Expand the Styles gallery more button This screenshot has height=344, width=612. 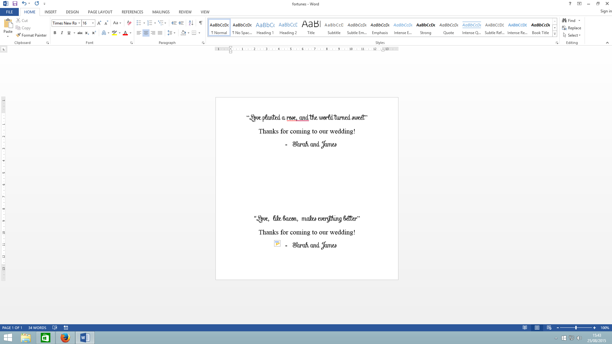pos(555,34)
